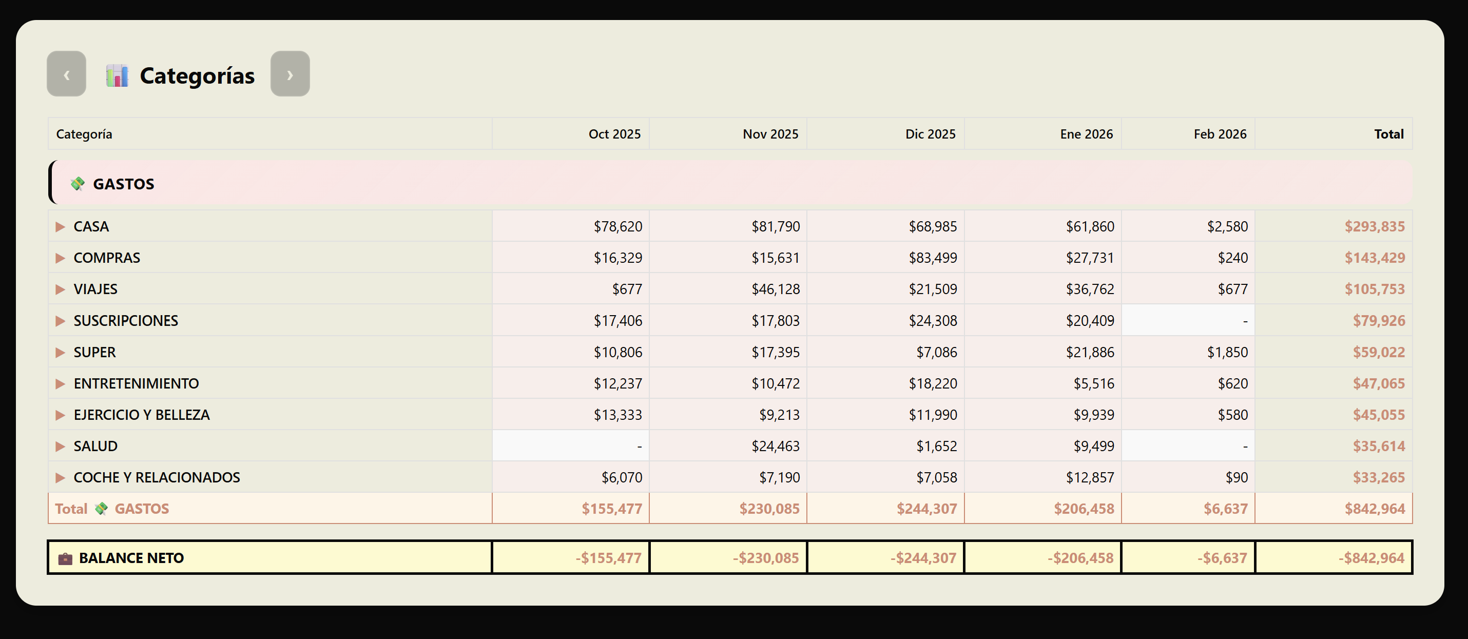Viewport: 1468px width, 639px height.
Task: Expand the VIAJES category
Action: [x=60, y=289]
